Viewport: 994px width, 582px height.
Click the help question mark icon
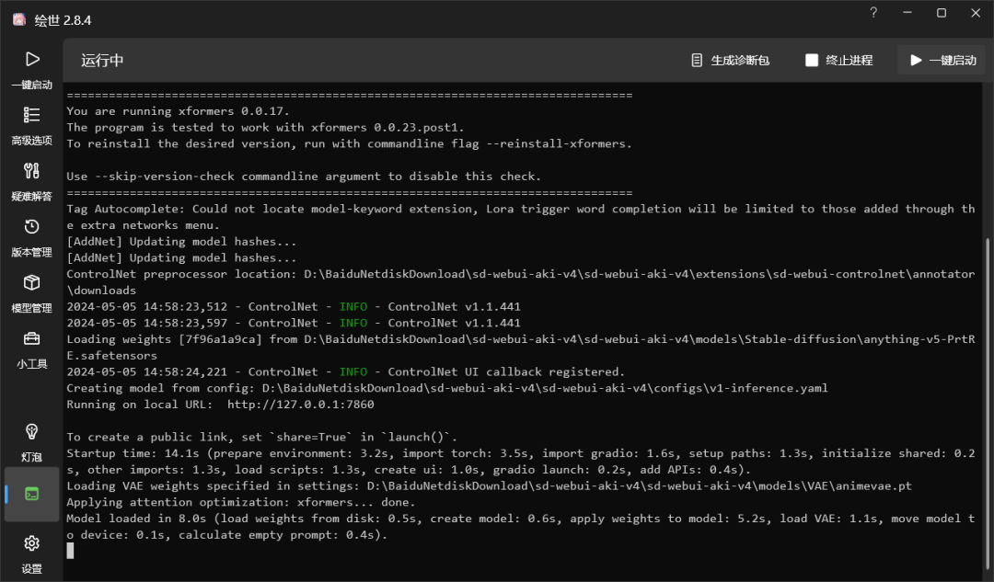pos(873,13)
